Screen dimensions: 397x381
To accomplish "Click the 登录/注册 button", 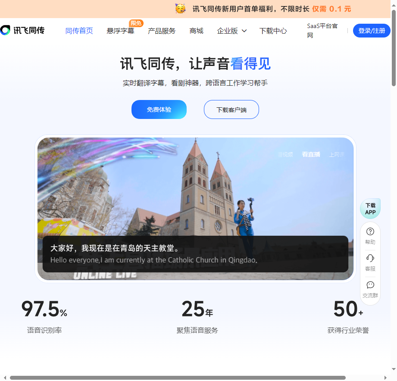I will (x=372, y=31).
